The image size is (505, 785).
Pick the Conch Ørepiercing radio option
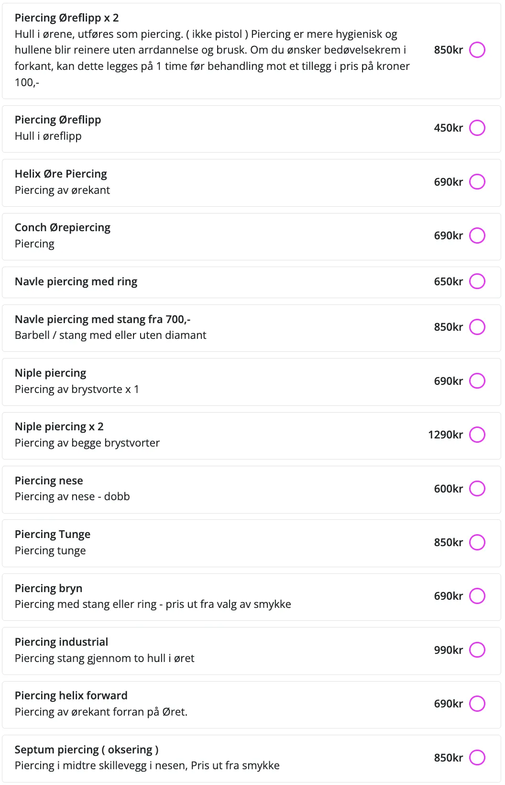pos(477,235)
